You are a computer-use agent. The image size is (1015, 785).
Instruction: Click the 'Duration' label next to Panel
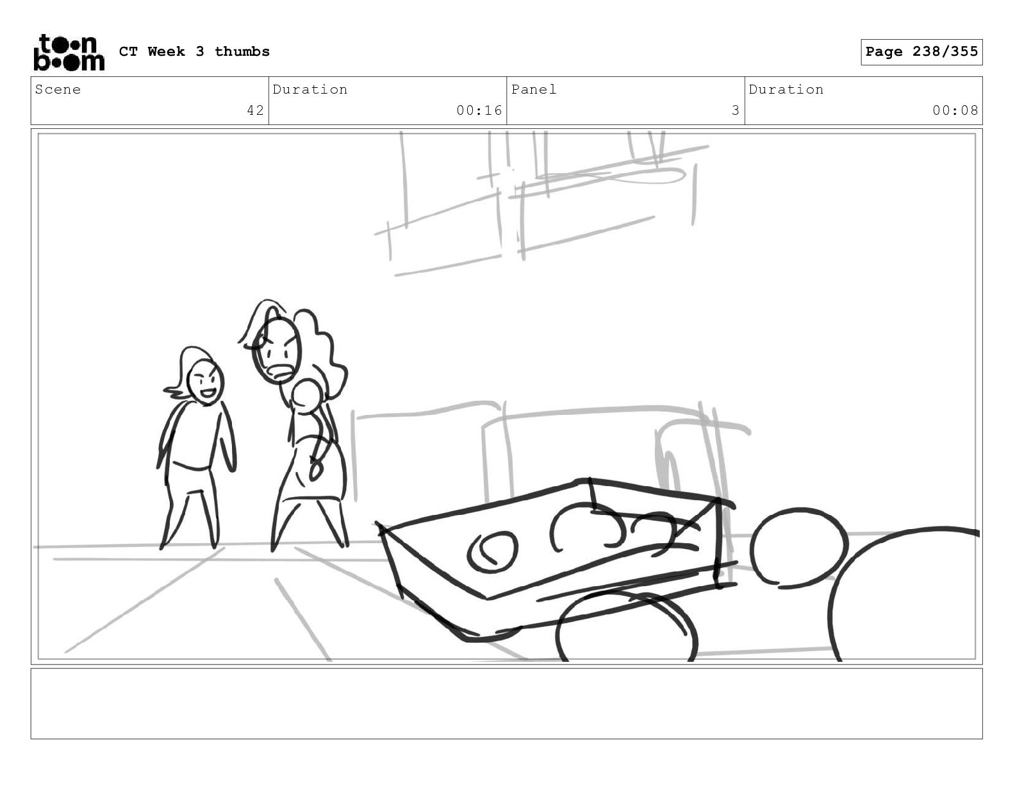click(x=786, y=90)
